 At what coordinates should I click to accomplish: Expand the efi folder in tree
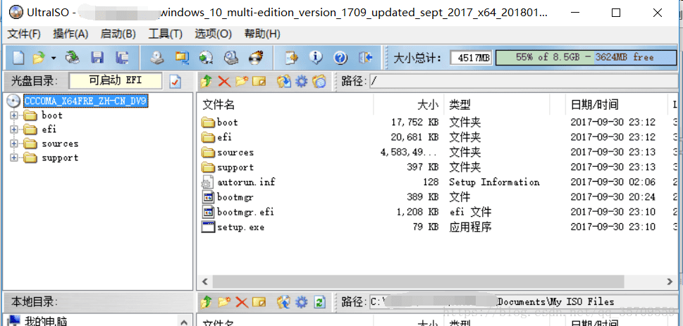click(14, 130)
